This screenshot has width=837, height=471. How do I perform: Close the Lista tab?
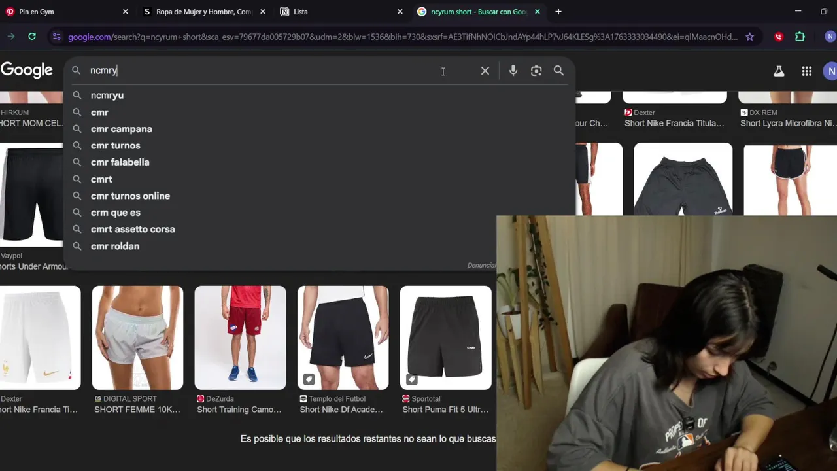400,12
